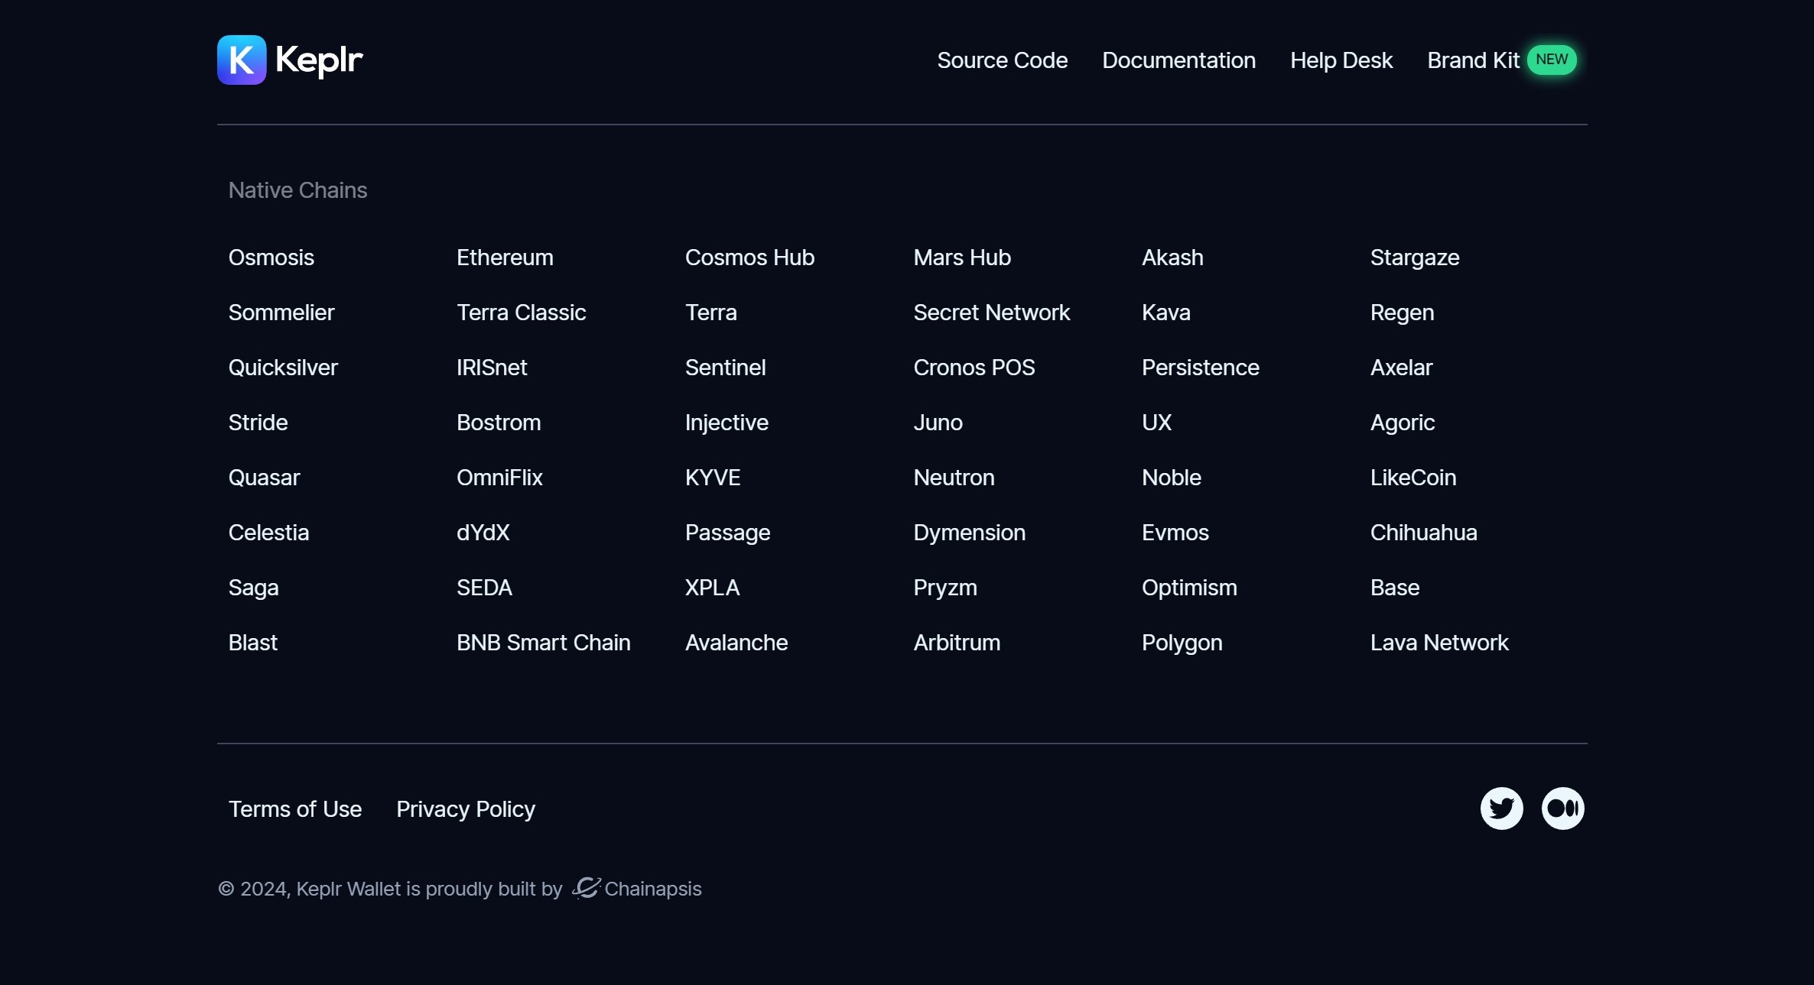Click the BNB Smart Chain link
Screen dimensions: 1814x985
544,643
